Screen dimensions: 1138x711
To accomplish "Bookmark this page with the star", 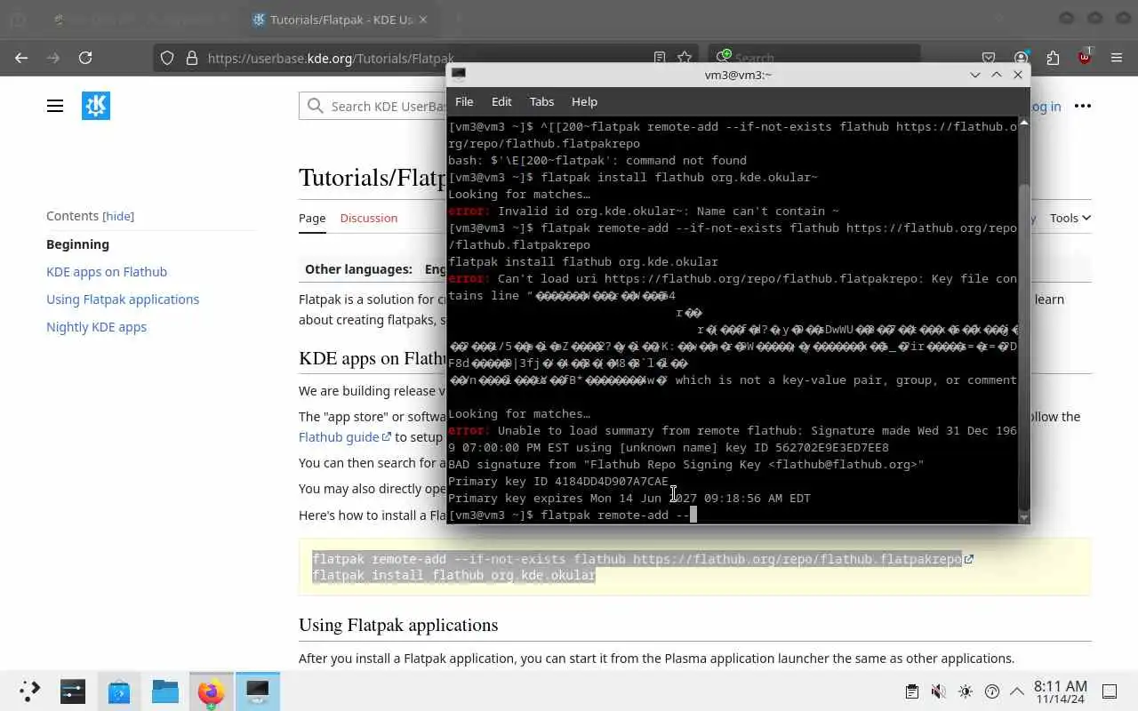I will coord(685,58).
